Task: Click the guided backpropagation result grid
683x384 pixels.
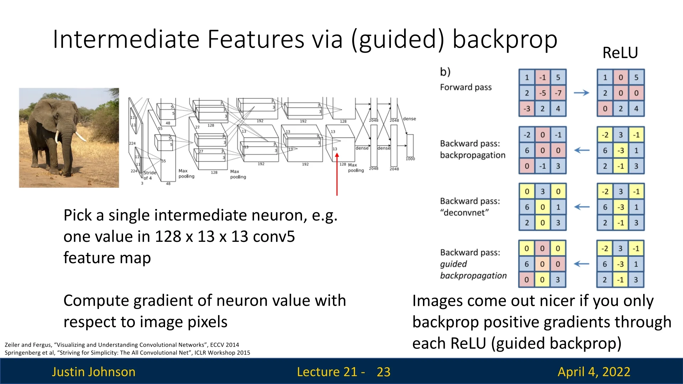Action: 542,264
